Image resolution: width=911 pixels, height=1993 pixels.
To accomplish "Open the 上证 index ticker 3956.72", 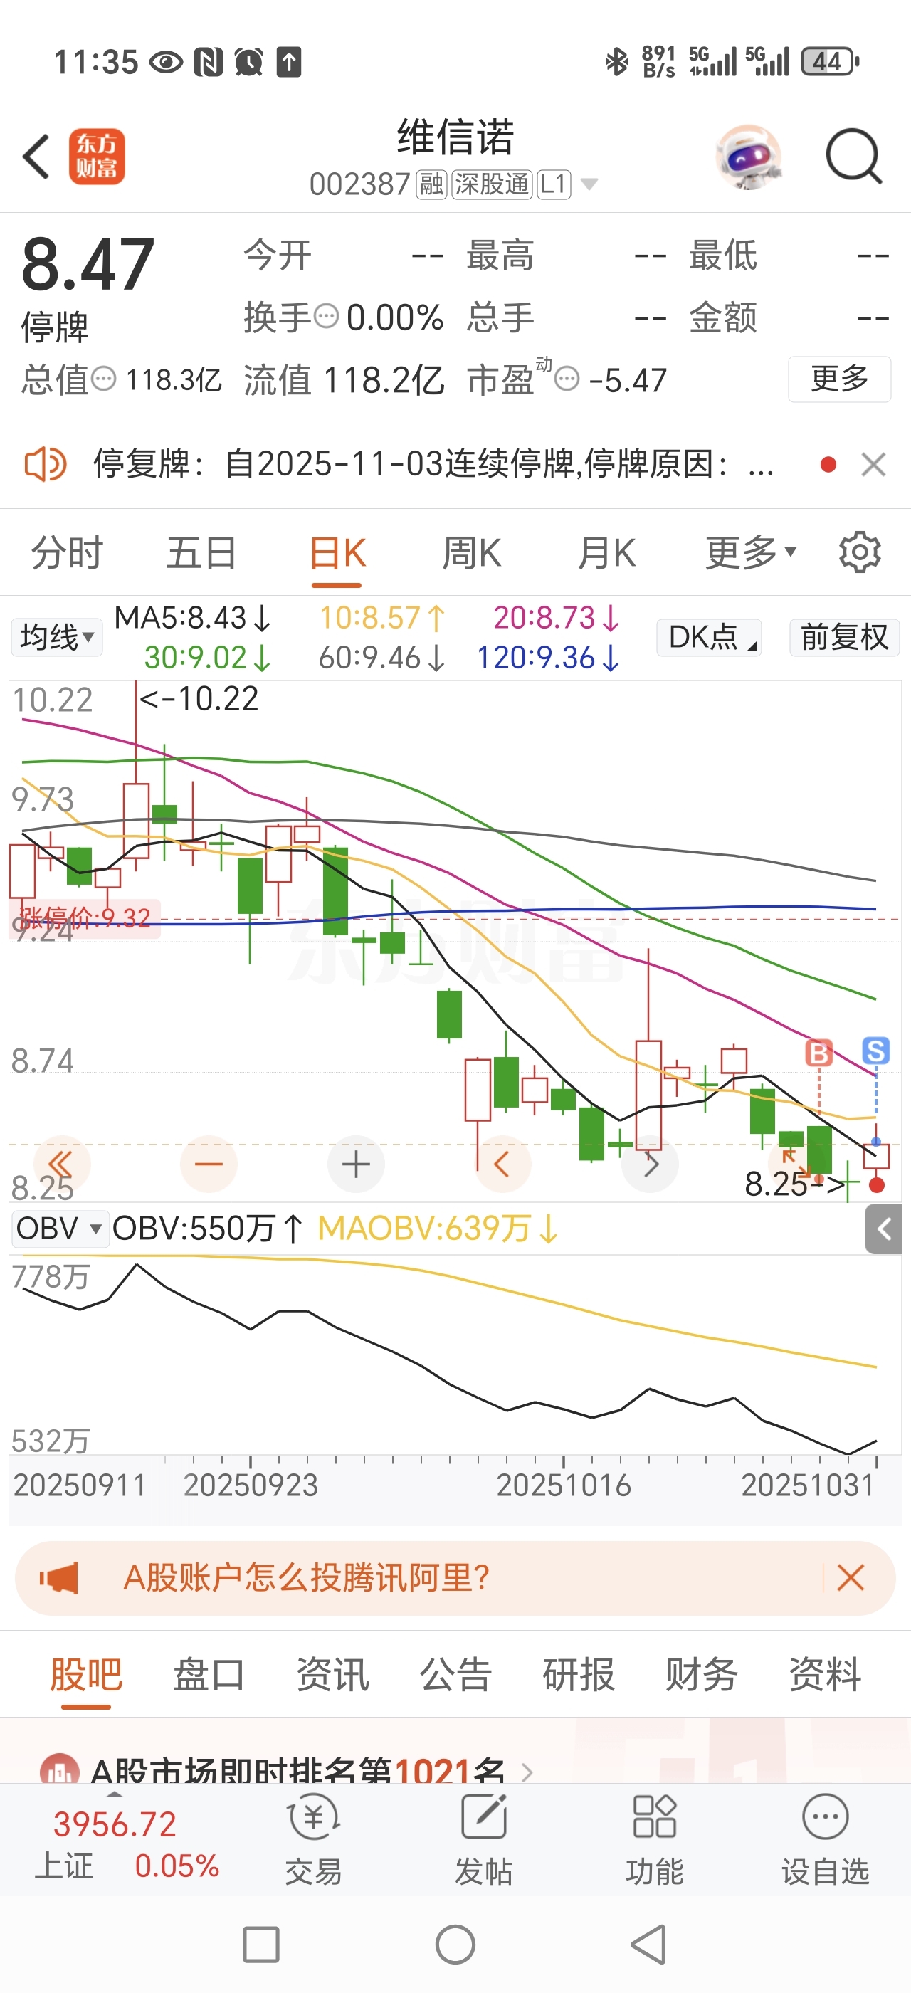I will (115, 1824).
